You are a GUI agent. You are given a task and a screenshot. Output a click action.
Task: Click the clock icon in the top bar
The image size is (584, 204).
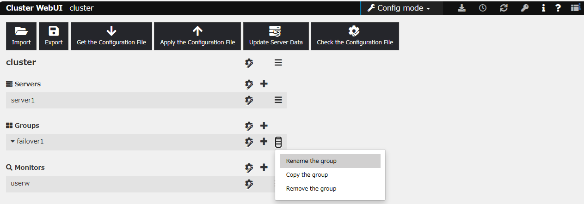click(x=483, y=8)
